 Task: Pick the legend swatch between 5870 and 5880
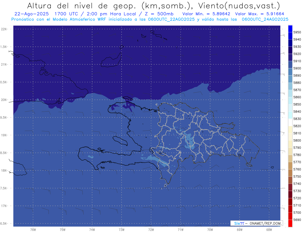coord(290,86)
